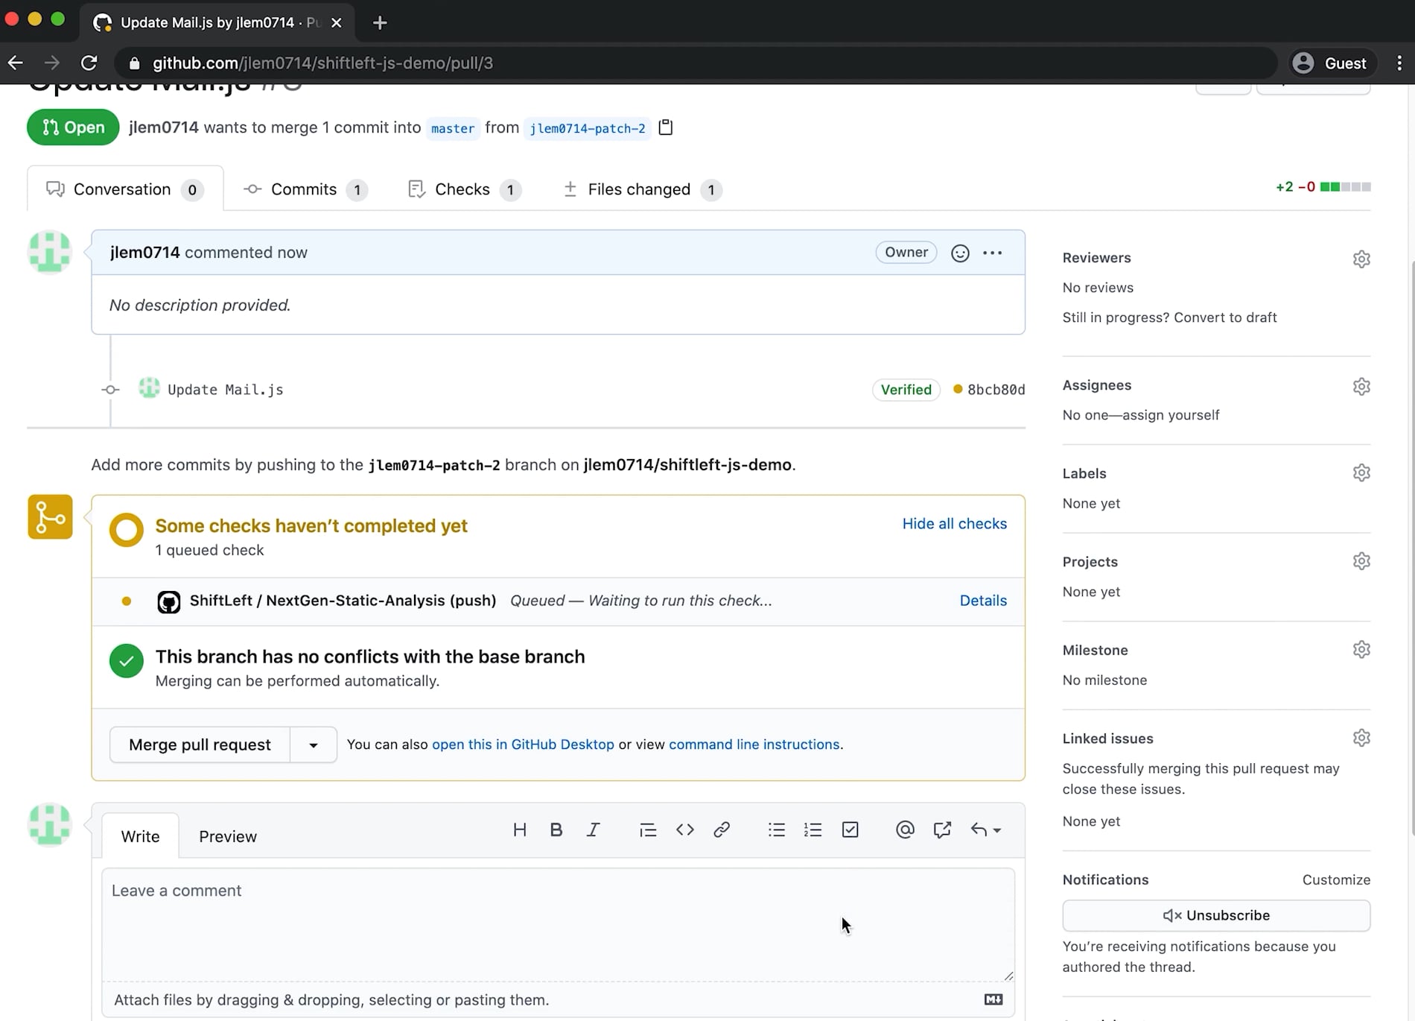Image resolution: width=1415 pixels, height=1021 pixels.
Task: Click the mention user @ icon
Action: coord(905,830)
